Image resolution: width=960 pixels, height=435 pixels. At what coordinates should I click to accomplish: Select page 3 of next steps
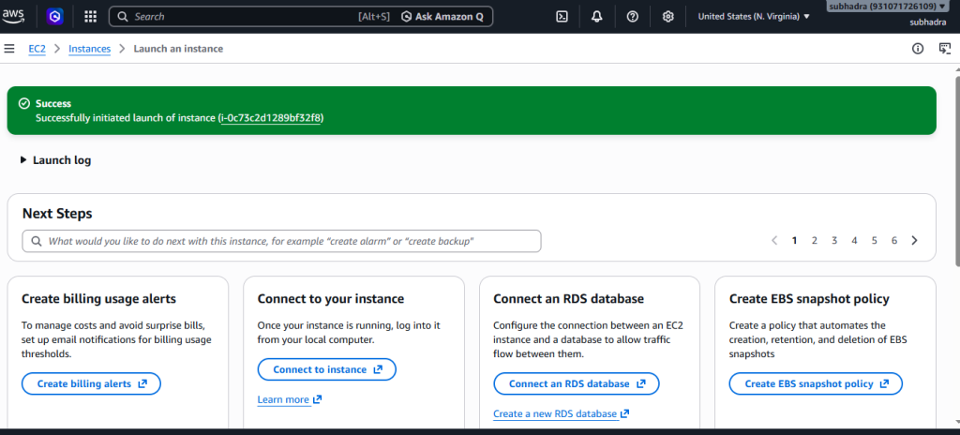(x=834, y=240)
